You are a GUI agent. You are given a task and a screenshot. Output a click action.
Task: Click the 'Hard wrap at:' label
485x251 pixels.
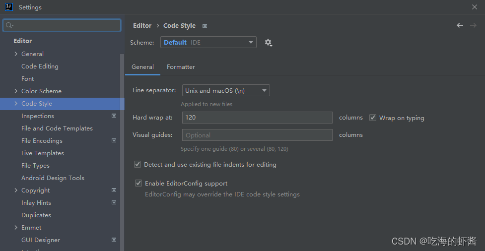click(x=152, y=118)
